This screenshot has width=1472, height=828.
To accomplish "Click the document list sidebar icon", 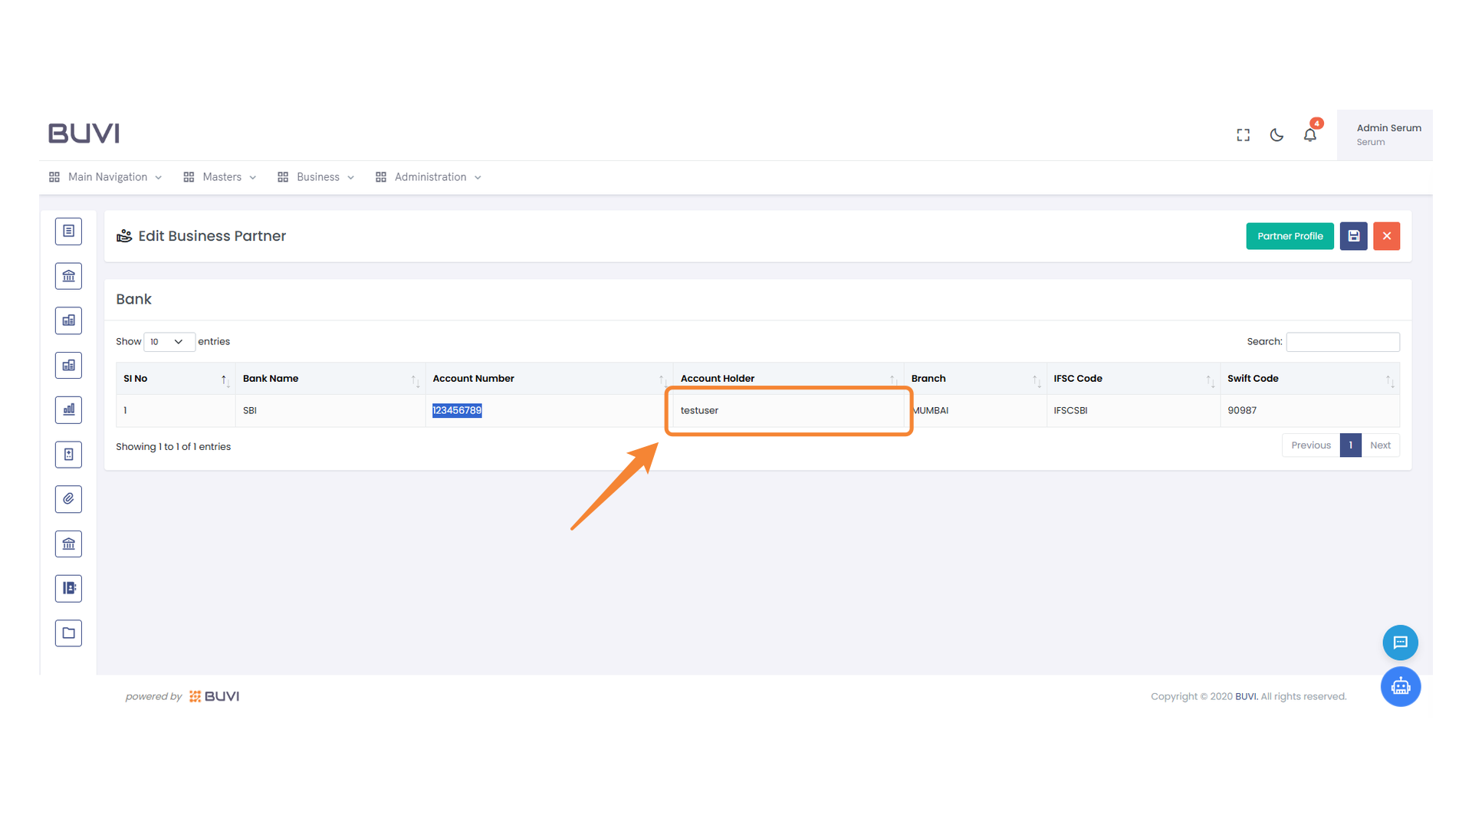I will pos(68,231).
